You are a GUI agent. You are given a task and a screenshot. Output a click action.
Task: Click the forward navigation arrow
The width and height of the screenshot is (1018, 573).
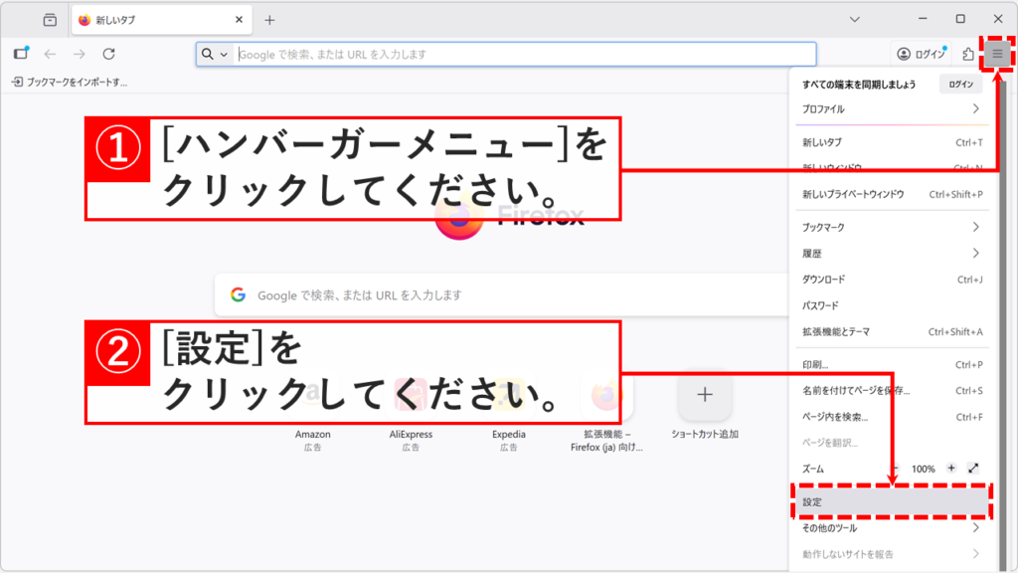(x=78, y=54)
